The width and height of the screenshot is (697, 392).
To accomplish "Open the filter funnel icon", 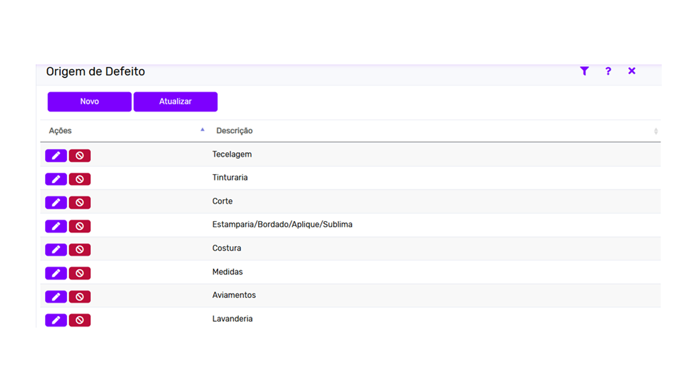I will (584, 71).
